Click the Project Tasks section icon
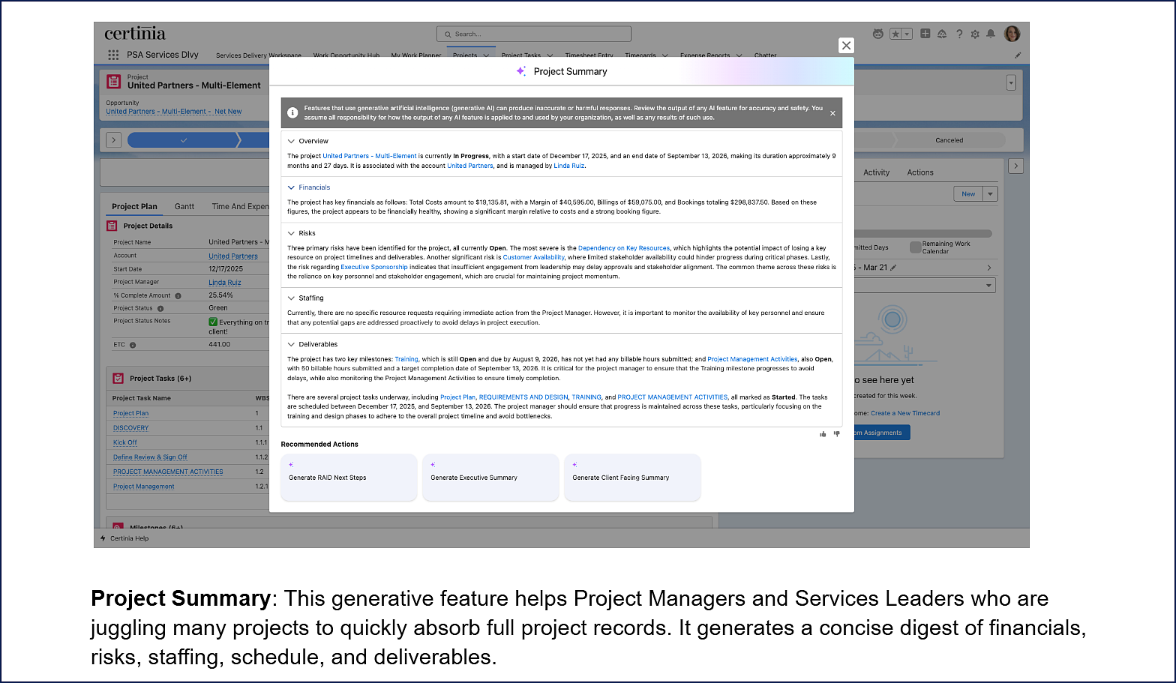Viewport: 1176px width, 683px height. 118,379
